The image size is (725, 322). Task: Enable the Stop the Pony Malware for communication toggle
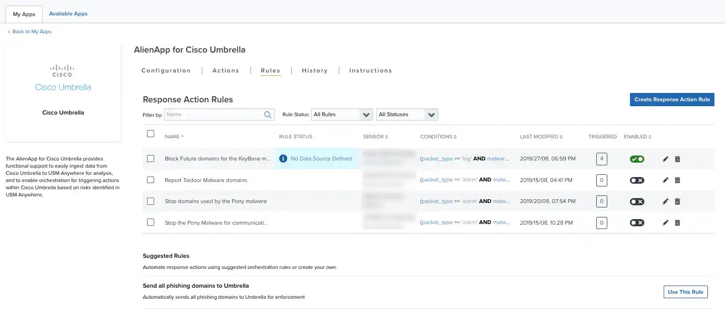[x=637, y=222]
